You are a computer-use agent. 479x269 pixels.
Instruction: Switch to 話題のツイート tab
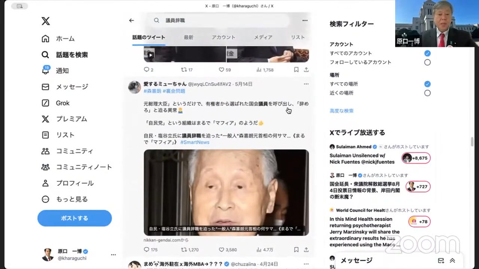click(149, 37)
